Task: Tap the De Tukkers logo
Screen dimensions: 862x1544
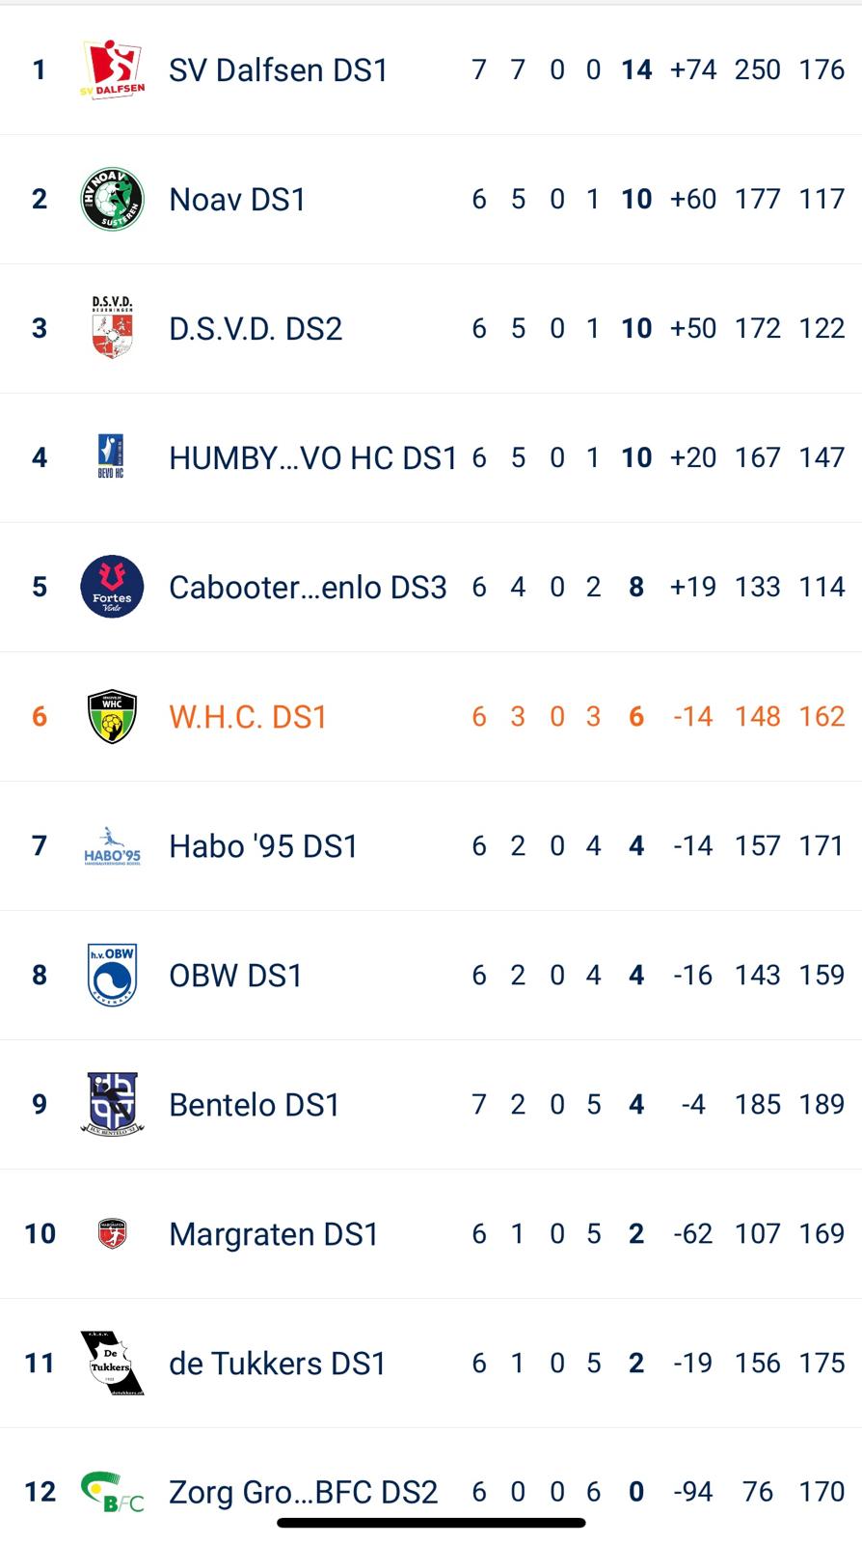Action: click(112, 1363)
